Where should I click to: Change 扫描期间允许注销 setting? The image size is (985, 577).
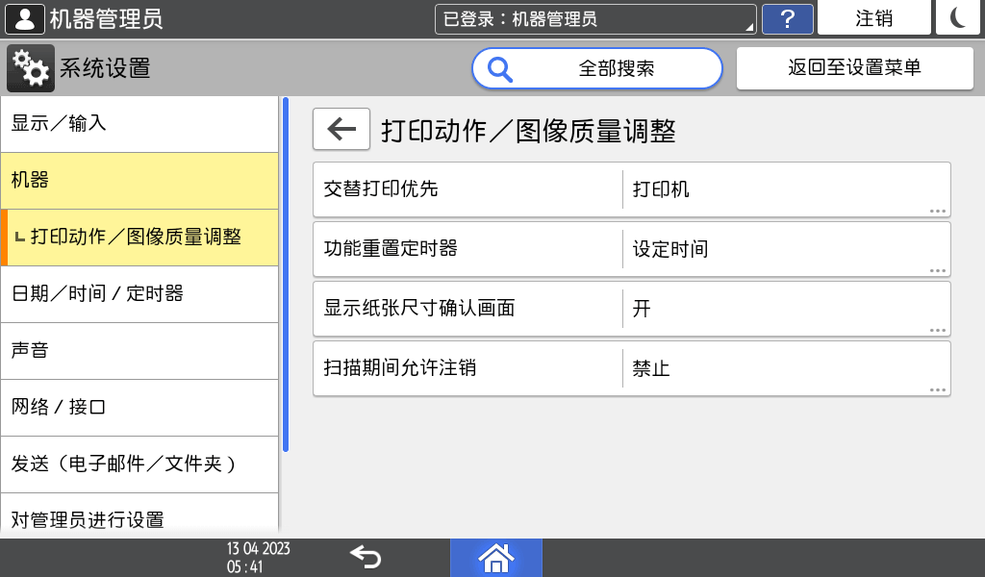pos(632,368)
